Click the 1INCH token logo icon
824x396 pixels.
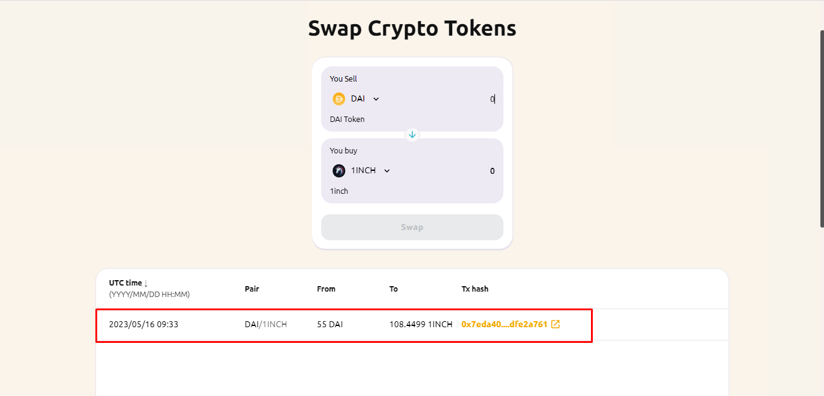[339, 171]
